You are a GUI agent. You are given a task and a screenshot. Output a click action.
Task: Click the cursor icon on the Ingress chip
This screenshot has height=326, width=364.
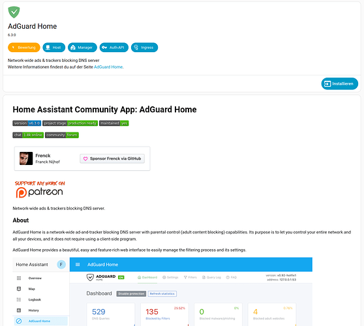click(136, 48)
